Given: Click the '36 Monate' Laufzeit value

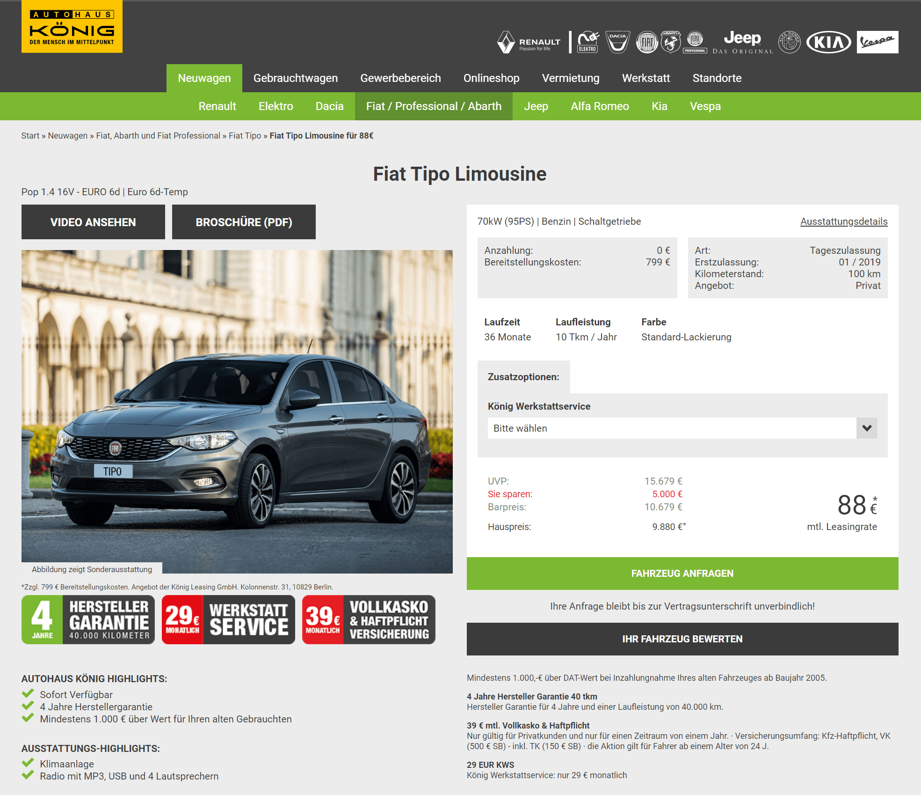Looking at the screenshot, I should [508, 337].
